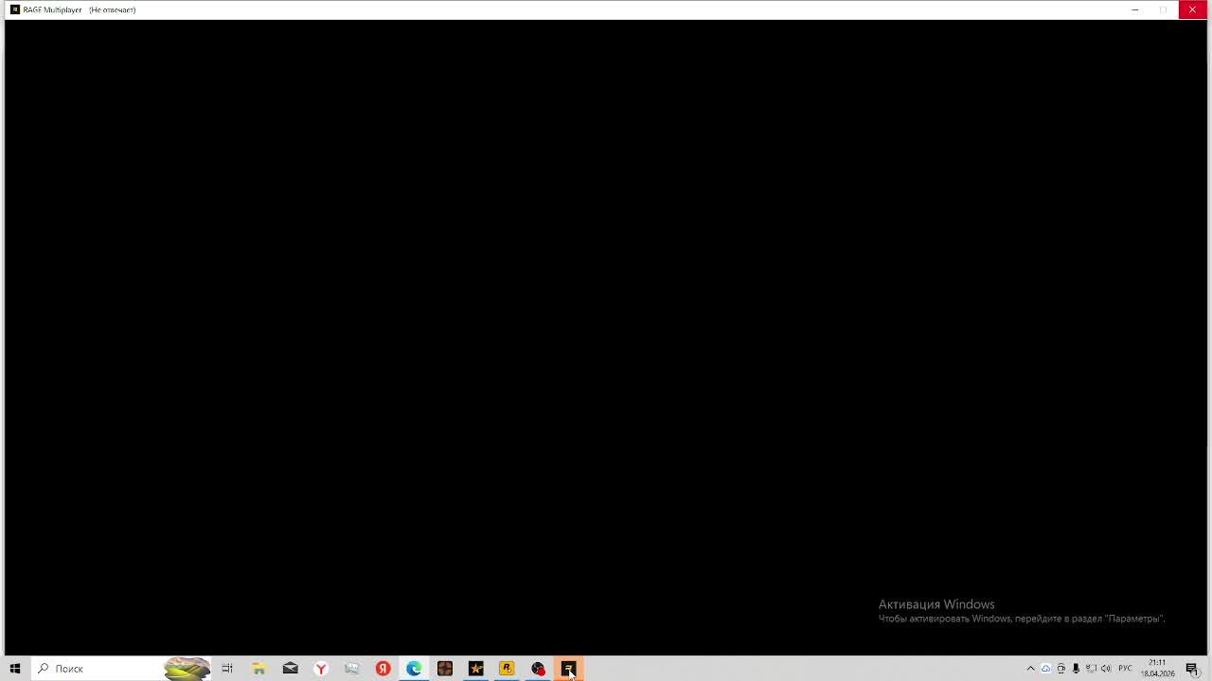Open Microsoft Edge from the taskbar

tap(414, 669)
